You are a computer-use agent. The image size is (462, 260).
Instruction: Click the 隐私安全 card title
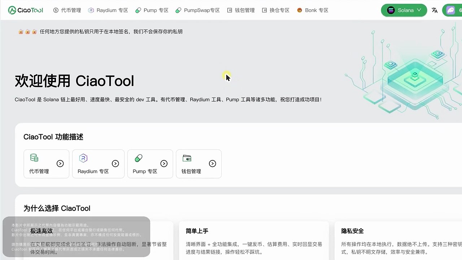coord(353,231)
